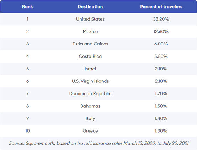Screen dimensions: 197x150
Task: Click the U.S. Virgin Islands cell
Action: (90, 81)
